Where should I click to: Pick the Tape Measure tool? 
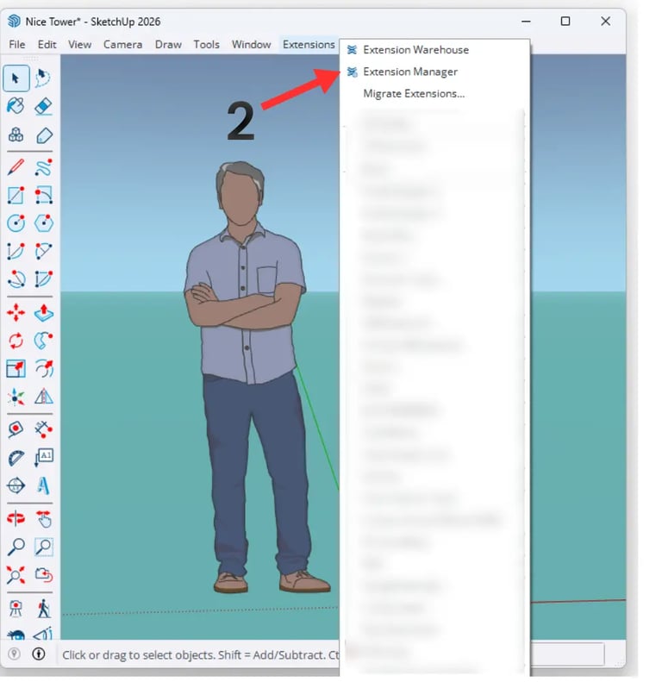pyautogui.click(x=16, y=429)
